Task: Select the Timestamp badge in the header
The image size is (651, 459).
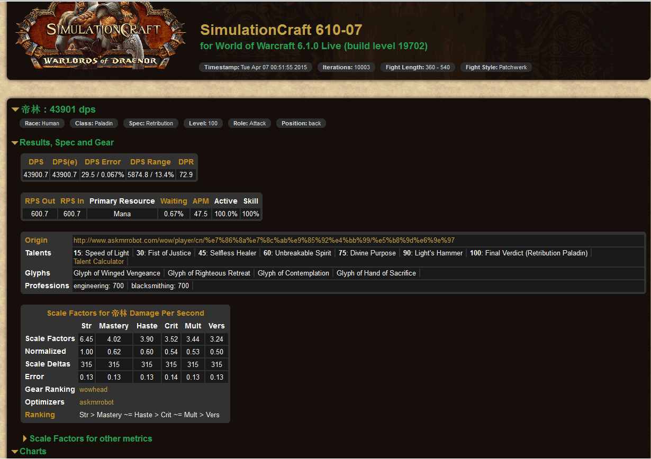Action: (x=256, y=67)
